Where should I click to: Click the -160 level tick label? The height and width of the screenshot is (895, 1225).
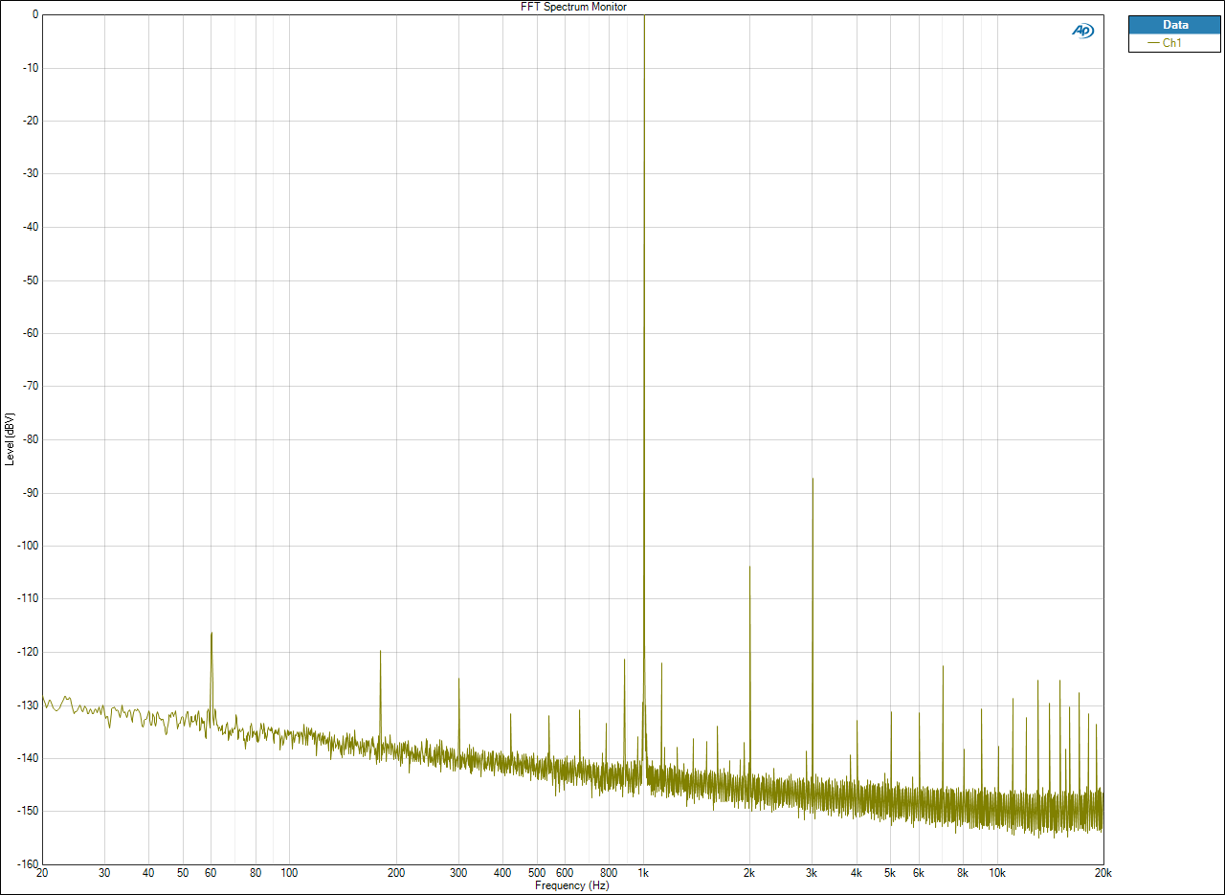coord(28,863)
